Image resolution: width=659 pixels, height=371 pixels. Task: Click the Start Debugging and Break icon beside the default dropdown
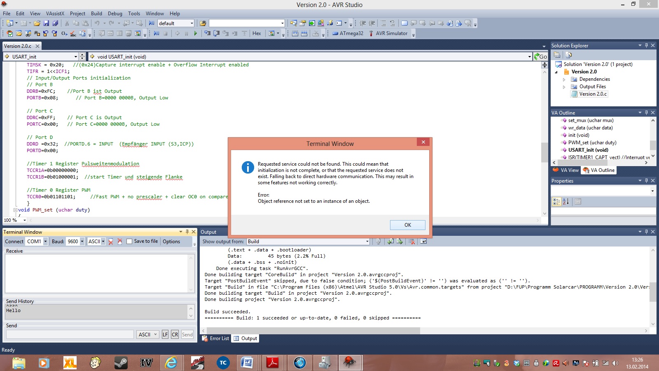[152, 23]
